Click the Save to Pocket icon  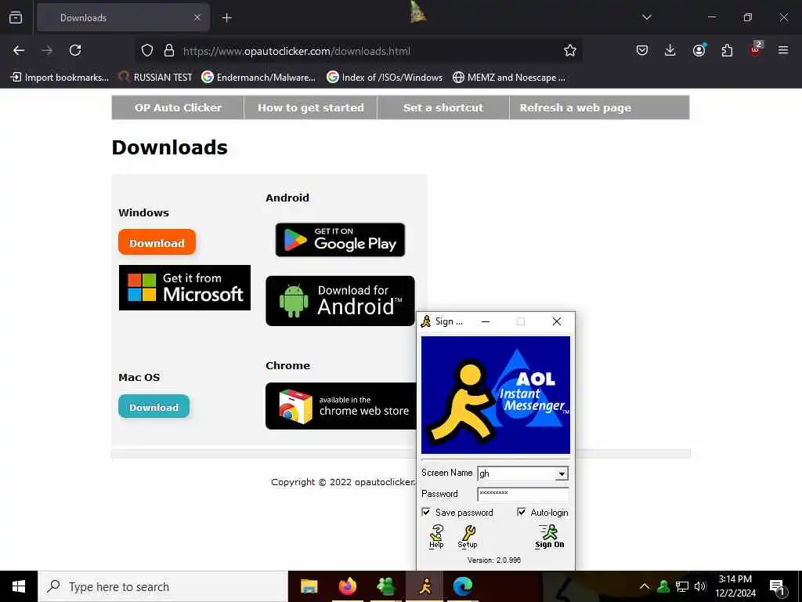coord(642,50)
